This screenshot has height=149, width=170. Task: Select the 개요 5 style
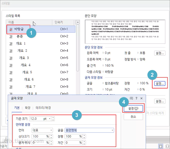pos(41,72)
